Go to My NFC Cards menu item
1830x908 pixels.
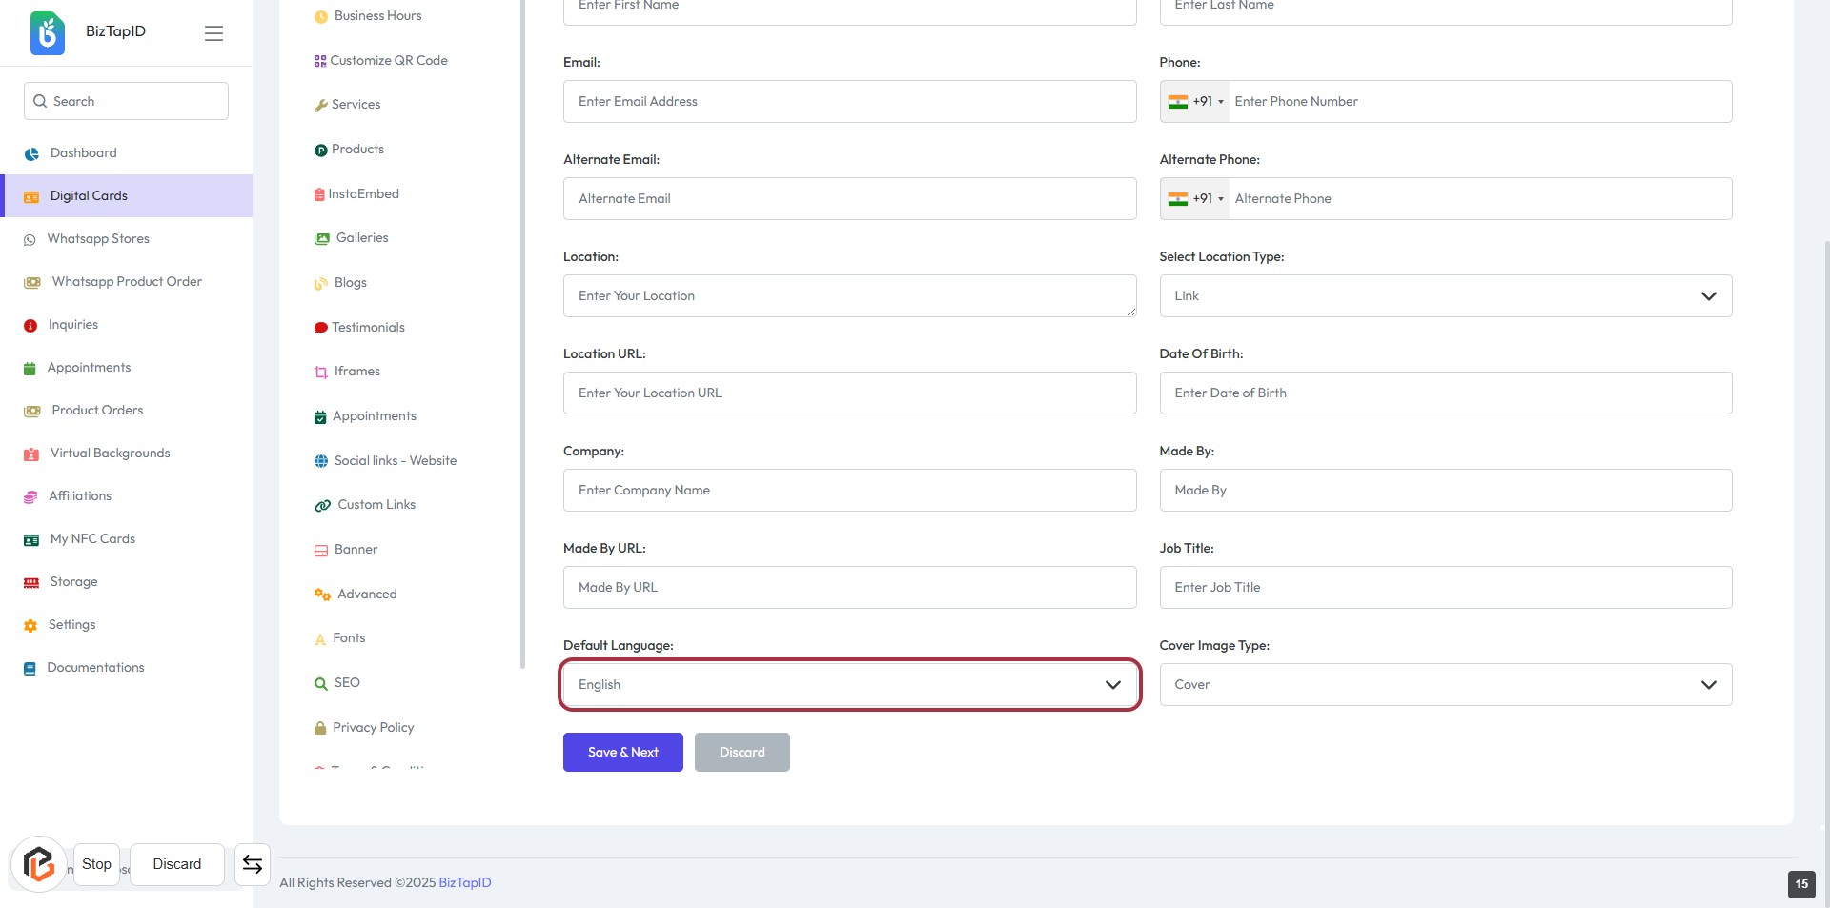tap(92, 539)
